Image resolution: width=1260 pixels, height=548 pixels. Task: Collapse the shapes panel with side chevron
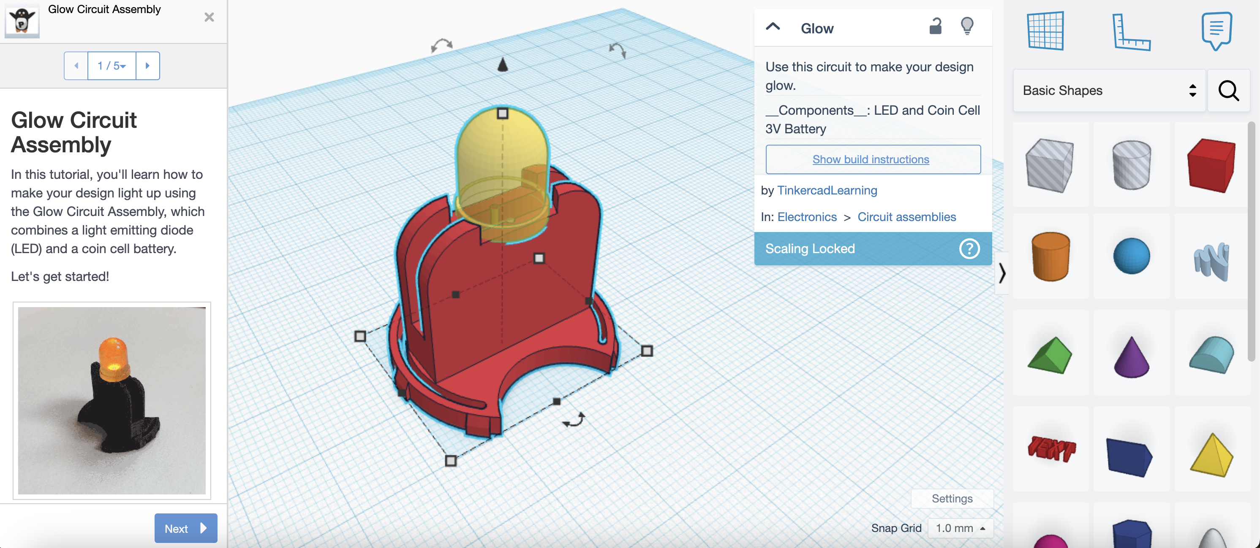pos(1002,273)
